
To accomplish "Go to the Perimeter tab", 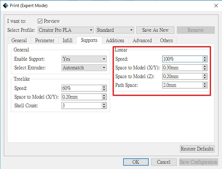I will (45, 41).
